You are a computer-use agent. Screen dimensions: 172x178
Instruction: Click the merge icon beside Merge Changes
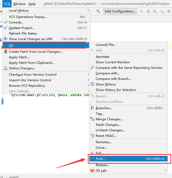click(92, 119)
